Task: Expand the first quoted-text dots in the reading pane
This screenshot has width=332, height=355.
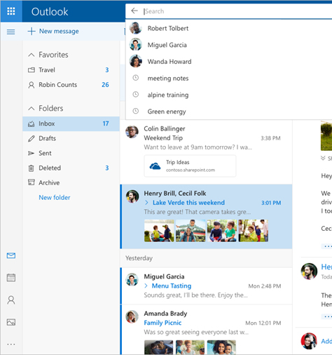Action: pos(328,246)
